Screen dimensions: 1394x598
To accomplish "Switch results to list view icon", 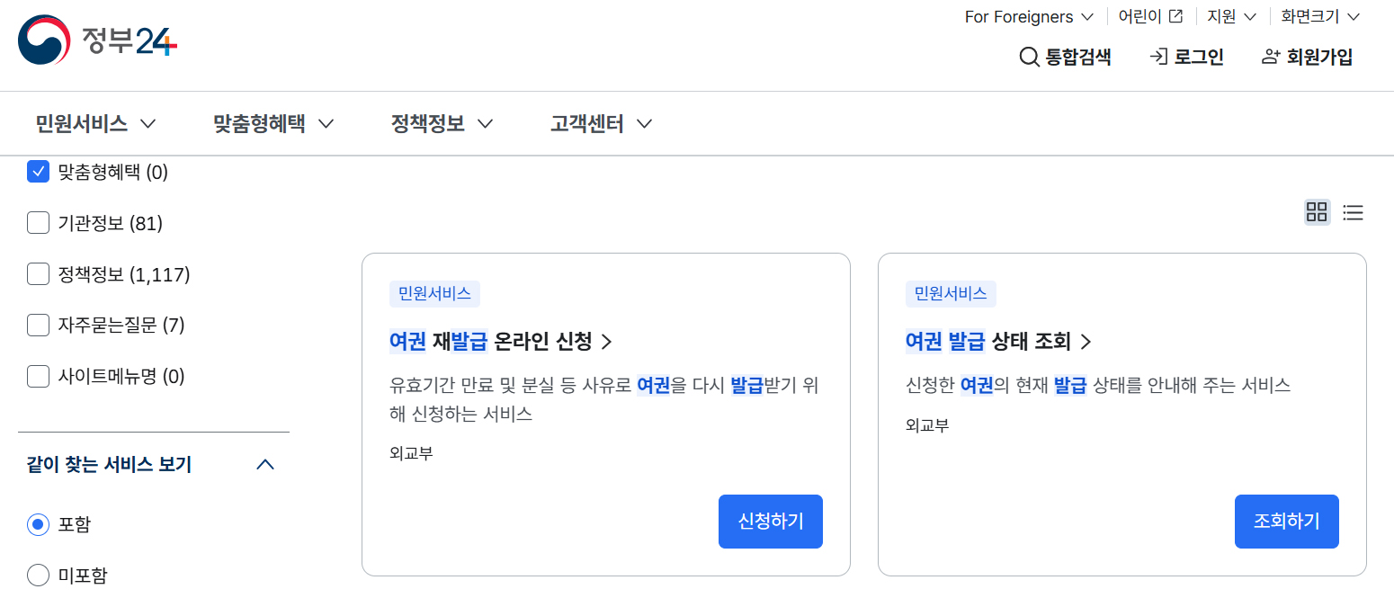I will coord(1353,212).
